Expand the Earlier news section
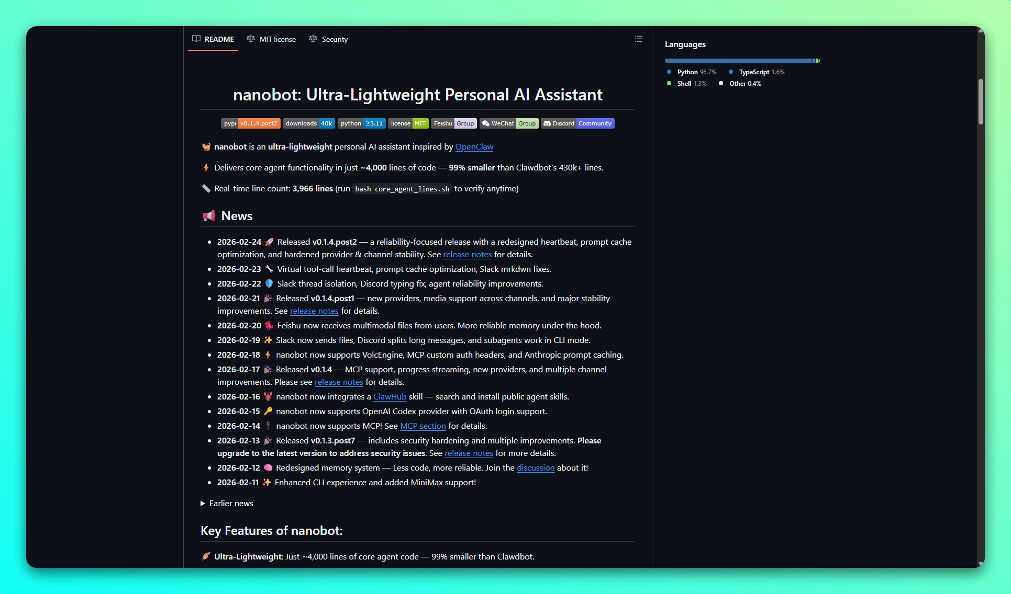The image size is (1011, 594). click(x=227, y=503)
